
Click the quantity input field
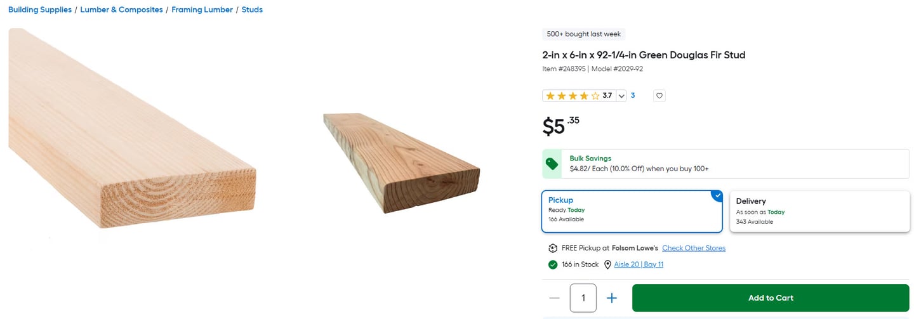(x=583, y=298)
